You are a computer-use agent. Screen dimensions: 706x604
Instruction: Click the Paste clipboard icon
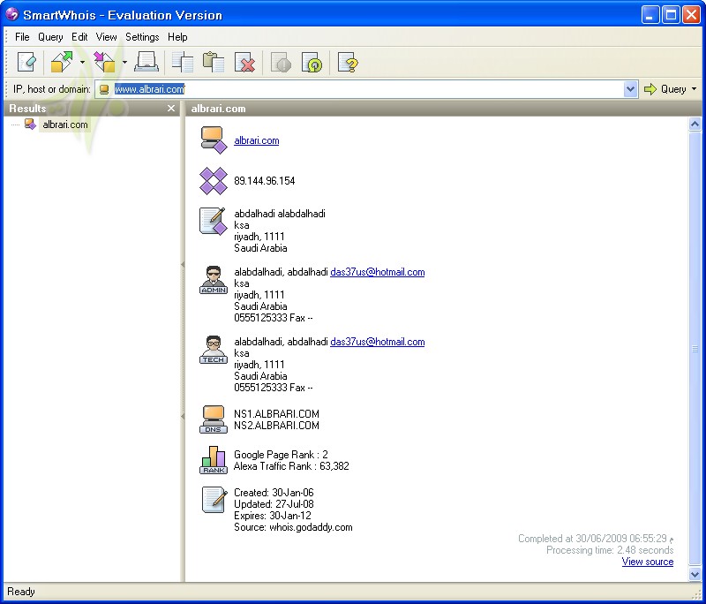pos(214,62)
